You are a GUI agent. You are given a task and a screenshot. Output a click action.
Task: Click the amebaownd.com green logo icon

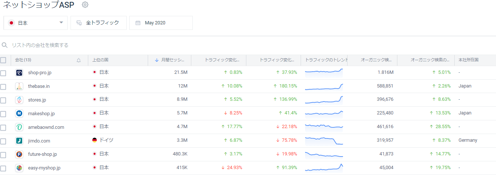pos(20,127)
